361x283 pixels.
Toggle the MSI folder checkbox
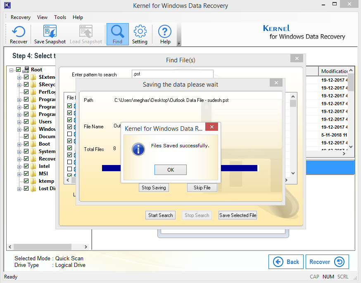click(x=26, y=173)
